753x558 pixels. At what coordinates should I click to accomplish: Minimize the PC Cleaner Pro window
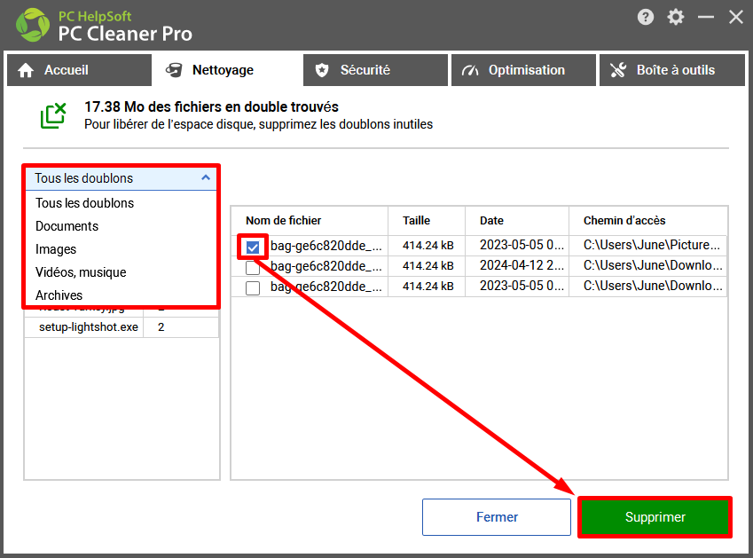coord(705,17)
